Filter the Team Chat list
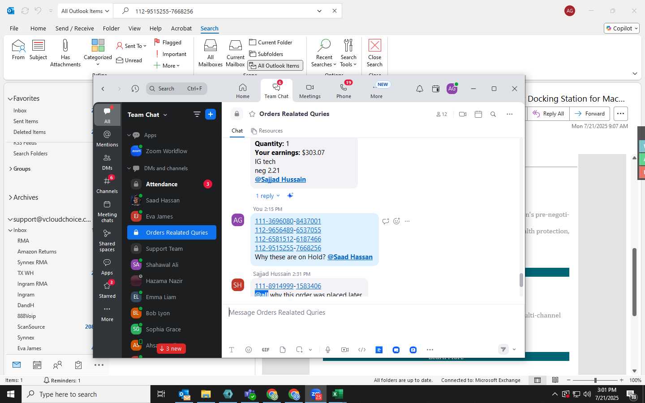 point(197,114)
